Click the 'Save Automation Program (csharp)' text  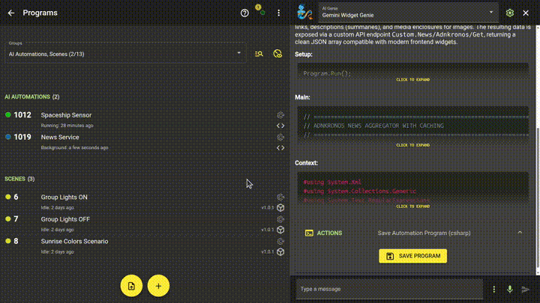pyautogui.click(x=424, y=233)
